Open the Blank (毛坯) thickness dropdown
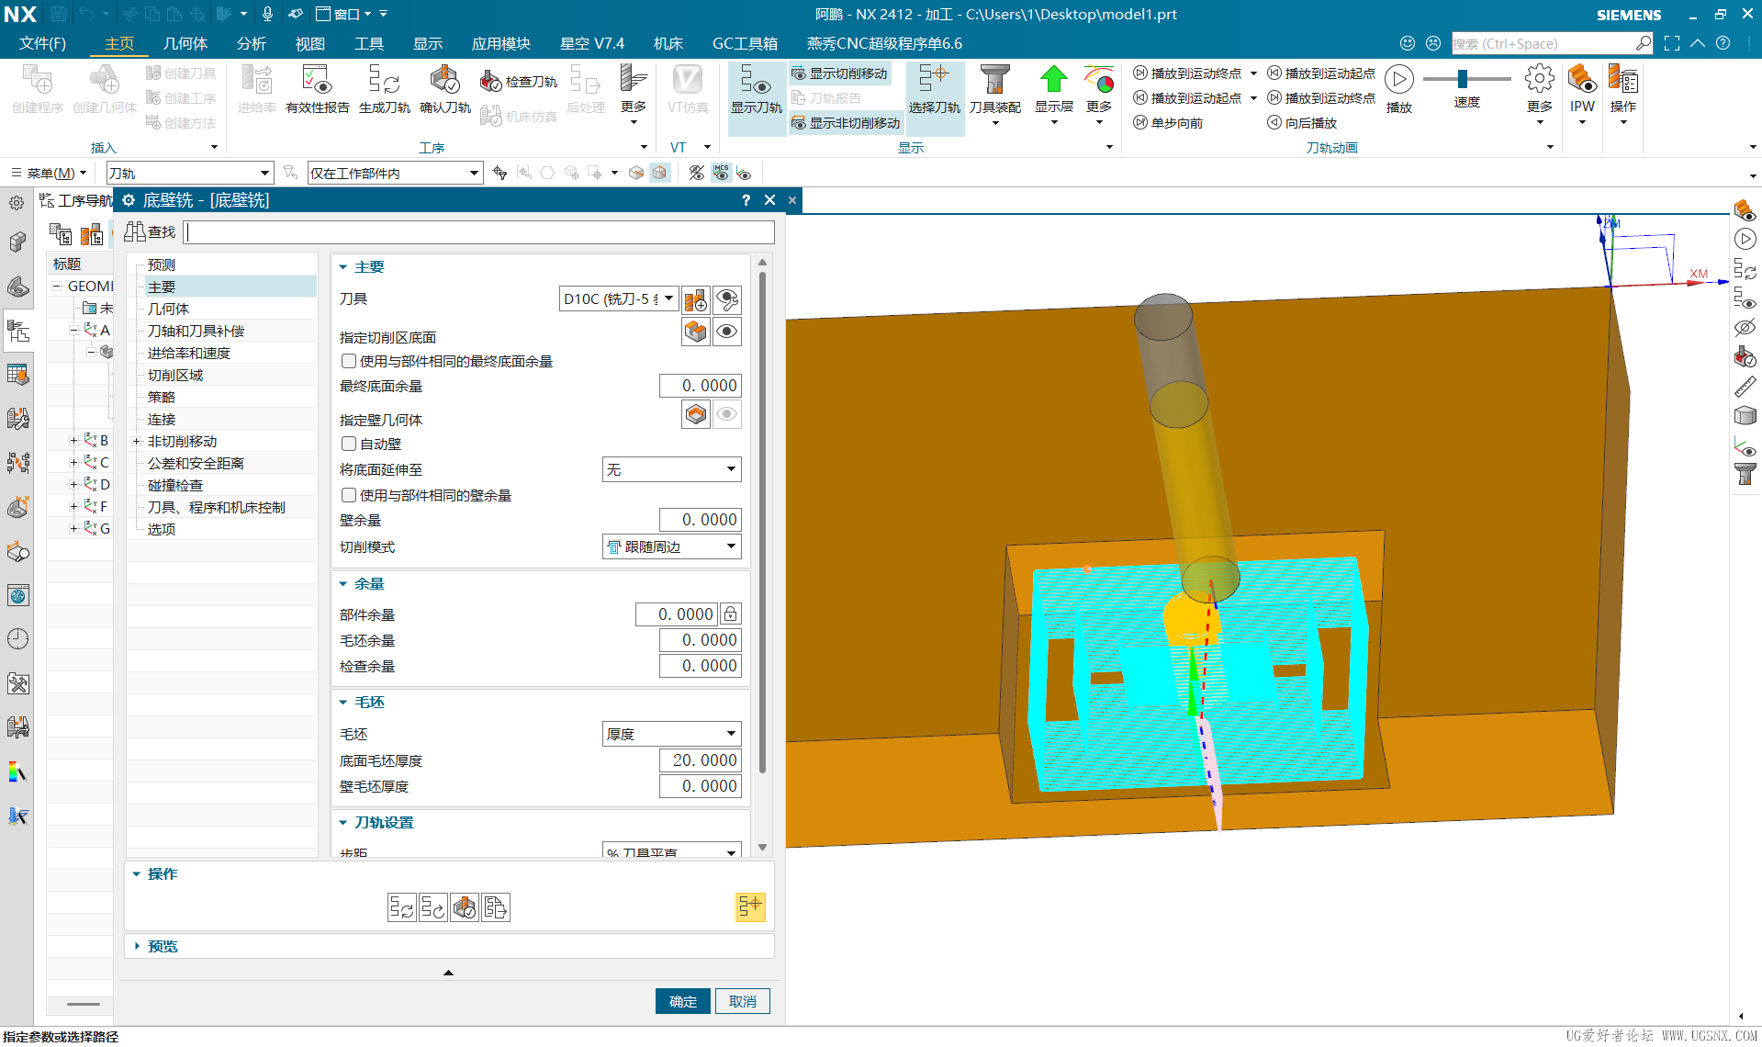Viewport: 1762px width, 1047px height. (671, 734)
